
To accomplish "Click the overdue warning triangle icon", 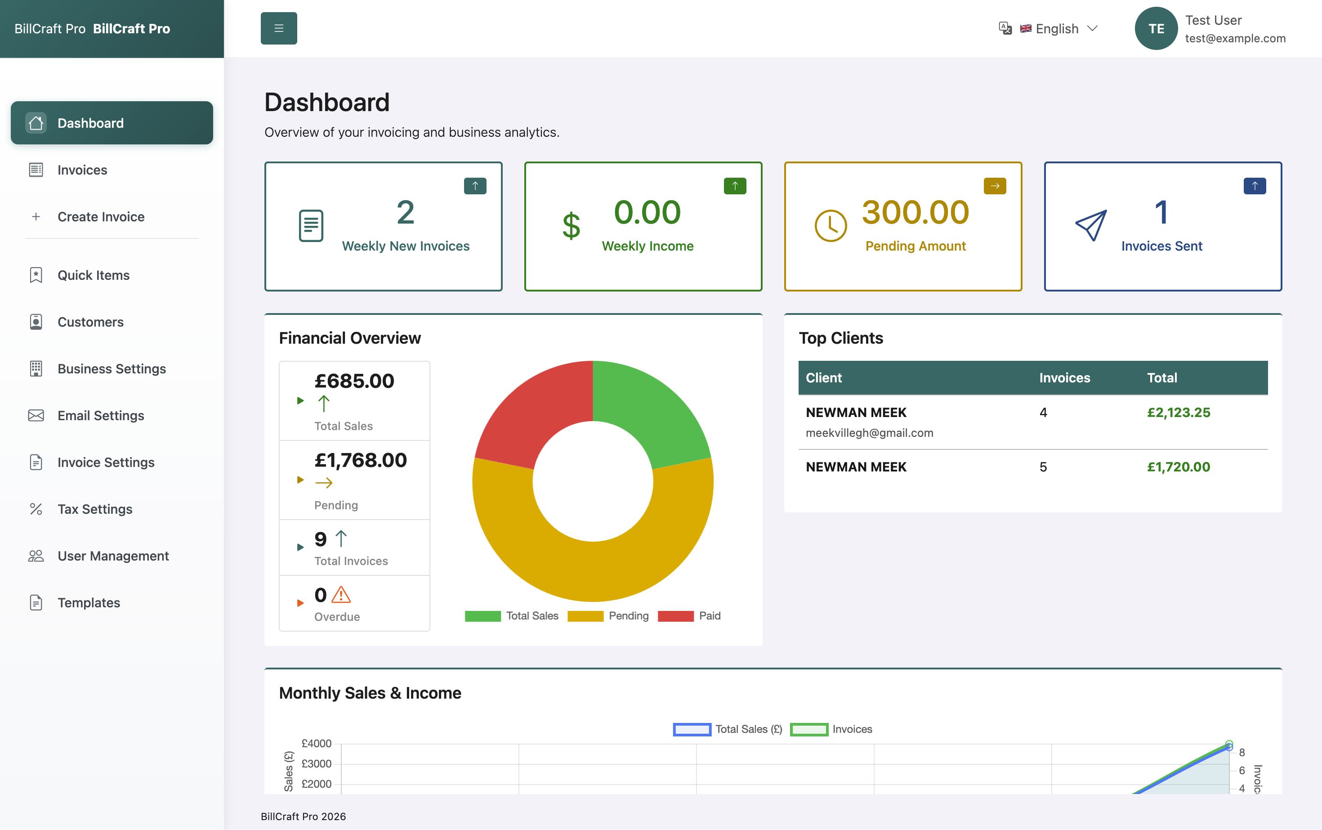I will point(341,595).
